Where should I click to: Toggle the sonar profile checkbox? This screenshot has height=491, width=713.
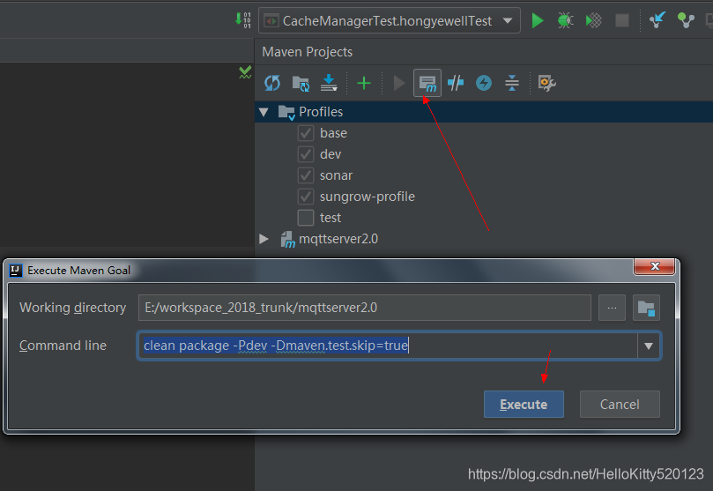click(x=306, y=175)
